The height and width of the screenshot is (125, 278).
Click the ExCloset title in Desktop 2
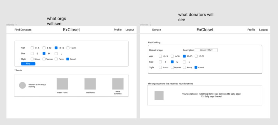[x=205, y=30]
